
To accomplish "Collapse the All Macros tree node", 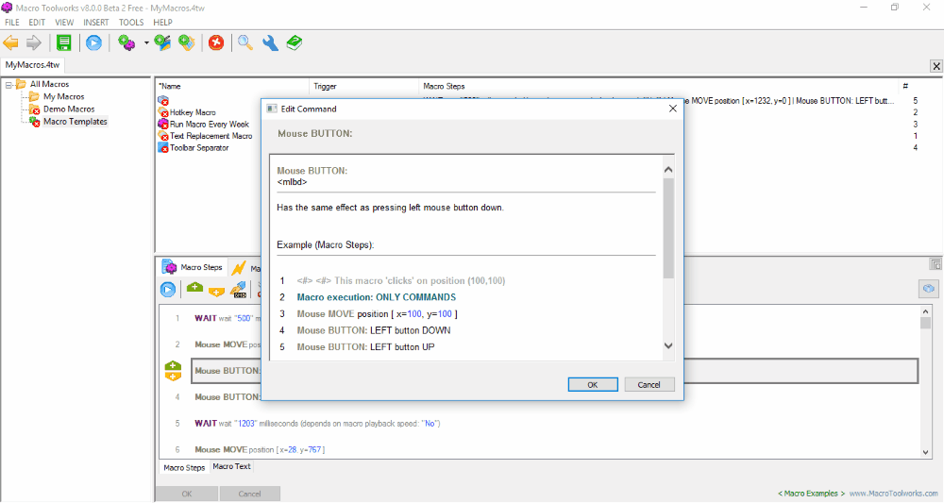I will tap(8, 85).
